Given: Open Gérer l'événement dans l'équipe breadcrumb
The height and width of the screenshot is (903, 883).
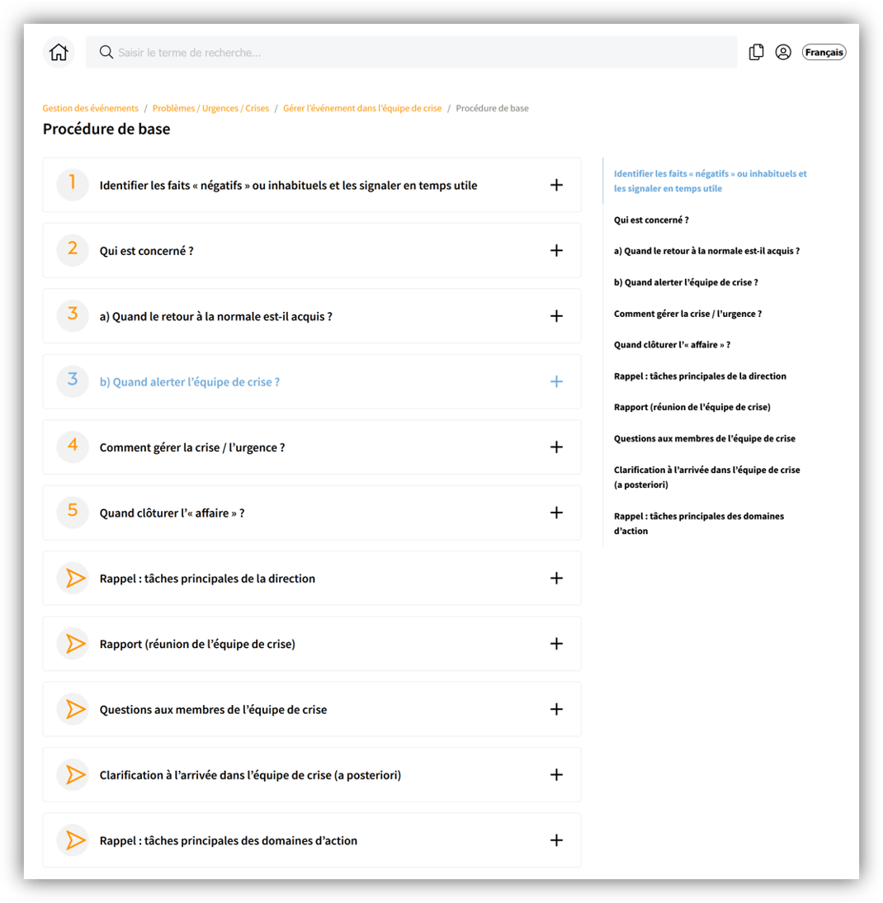Looking at the screenshot, I should coord(362,108).
